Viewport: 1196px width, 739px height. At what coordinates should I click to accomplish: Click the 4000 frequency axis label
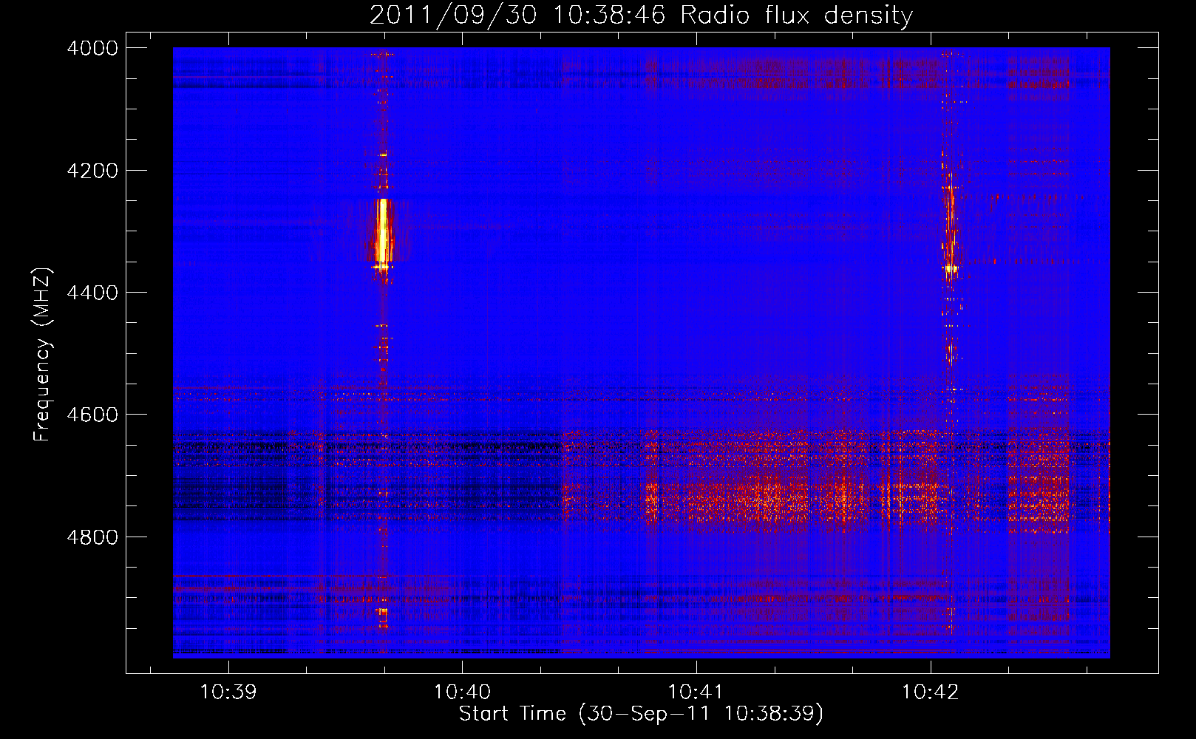92,48
